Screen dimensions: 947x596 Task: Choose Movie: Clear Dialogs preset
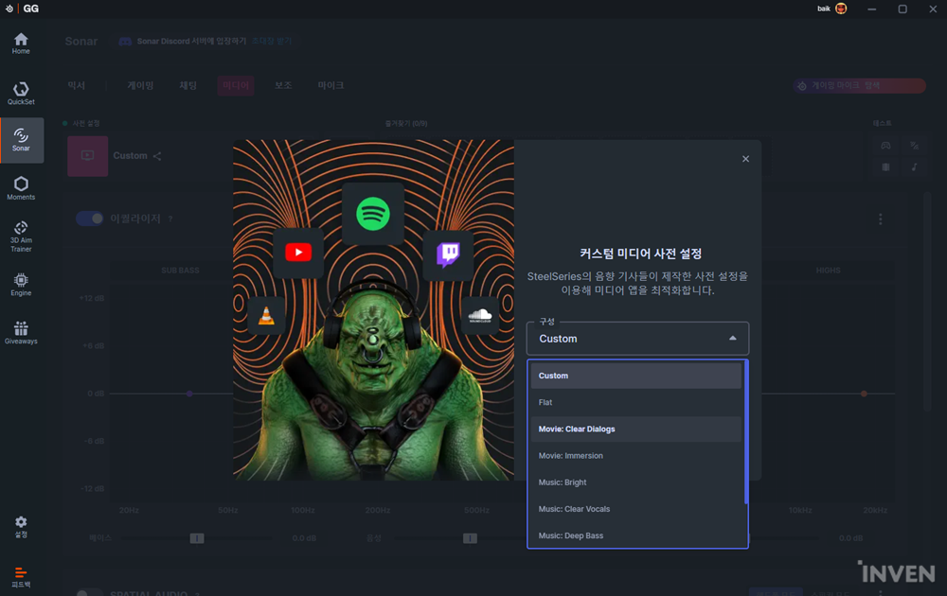(x=636, y=429)
